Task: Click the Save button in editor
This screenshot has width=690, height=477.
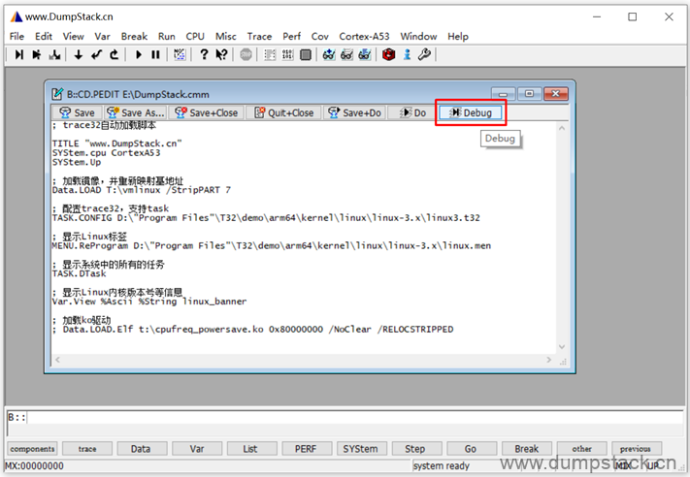Action: point(77,112)
